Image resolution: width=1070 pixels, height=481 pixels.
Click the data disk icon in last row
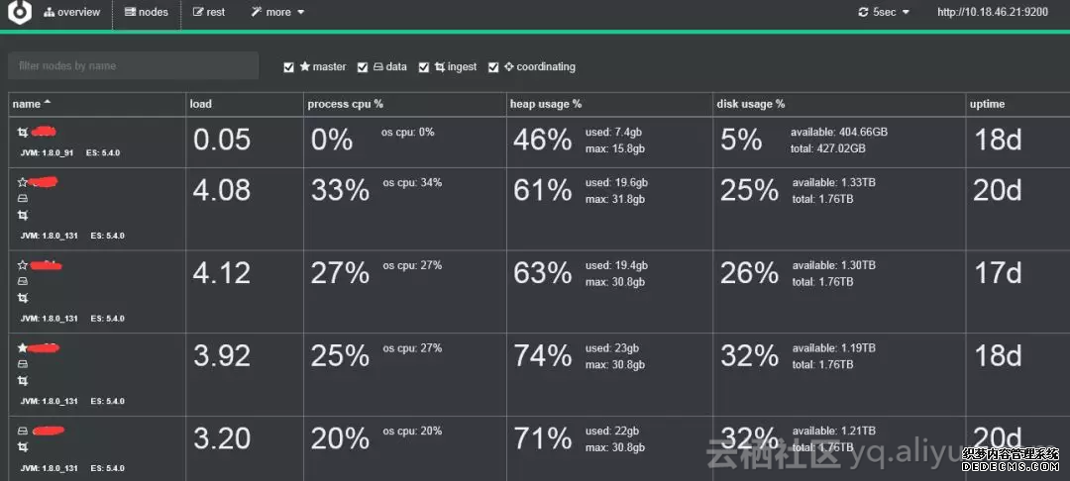(x=23, y=432)
